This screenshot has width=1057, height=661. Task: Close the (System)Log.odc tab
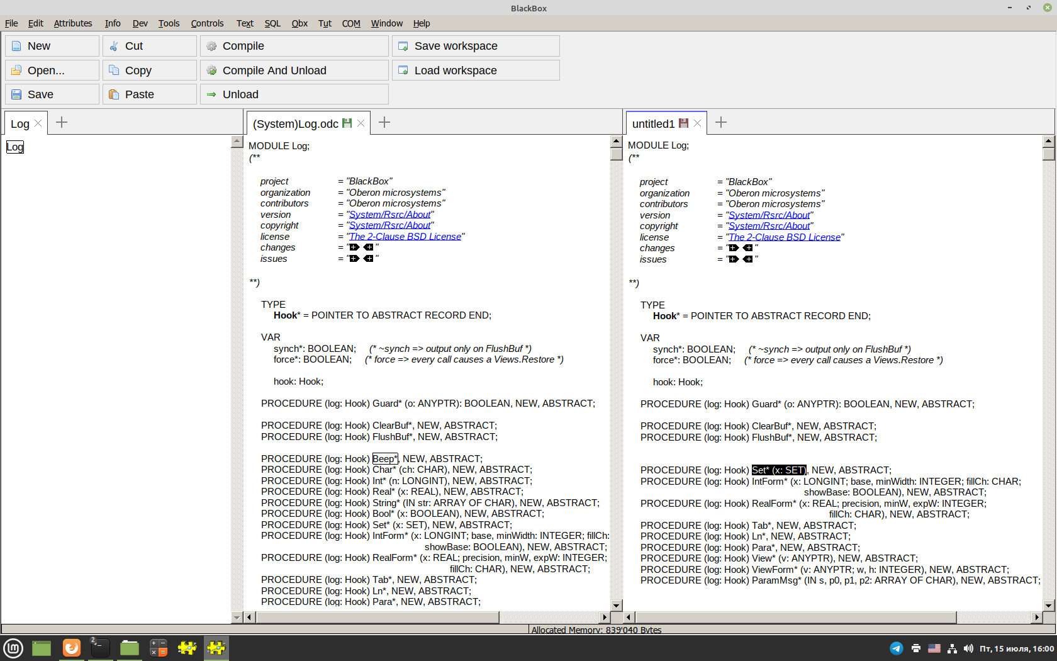[361, 123]
